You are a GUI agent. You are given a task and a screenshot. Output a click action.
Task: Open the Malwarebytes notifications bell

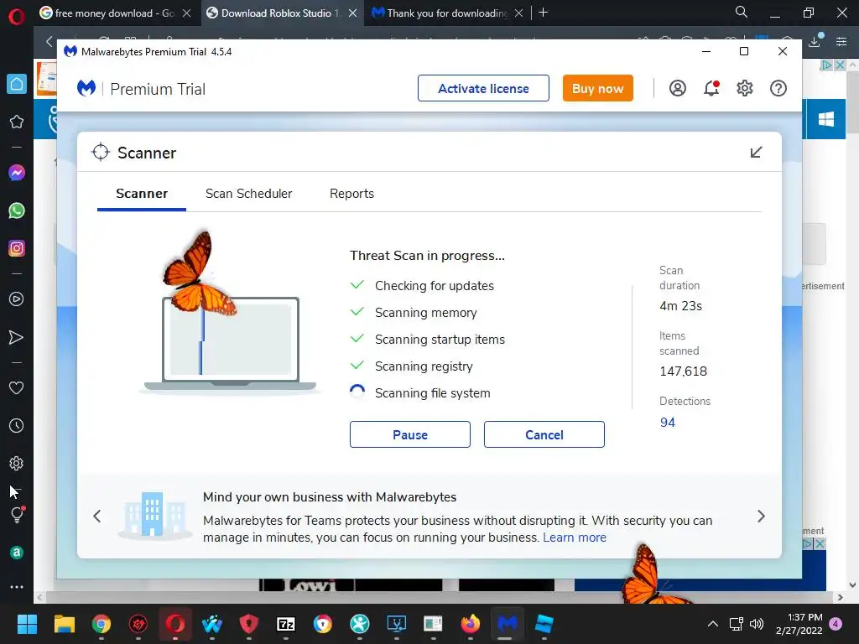pyautogui.click(x=711, y=88)
